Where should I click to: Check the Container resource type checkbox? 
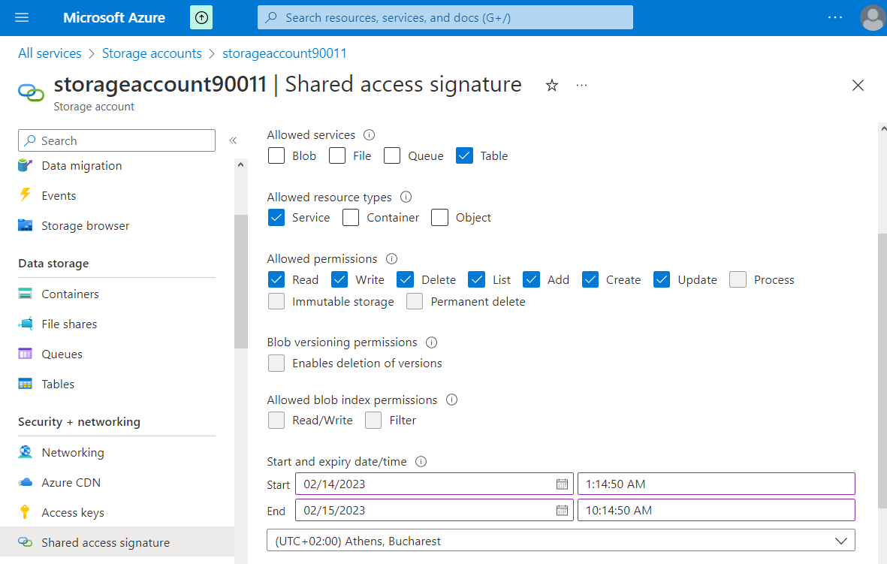click(351, 217)
